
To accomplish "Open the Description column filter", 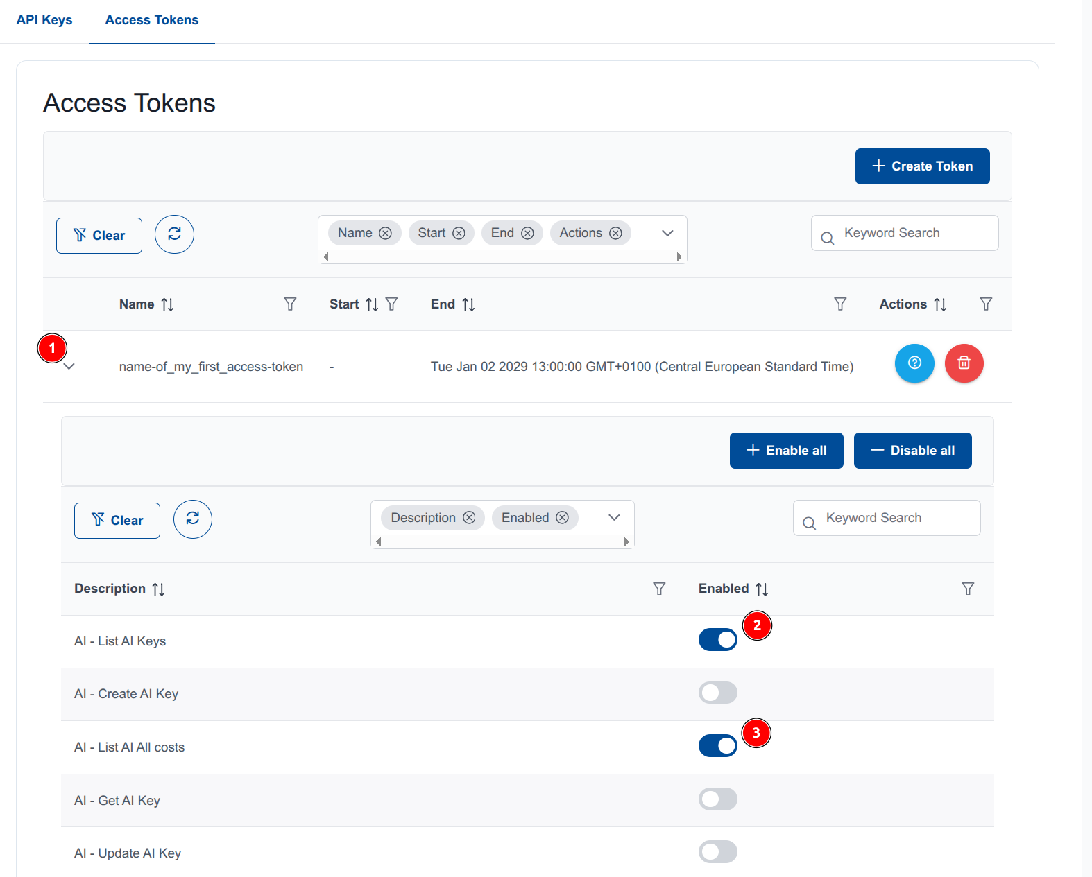I will [x=659, y=589].
